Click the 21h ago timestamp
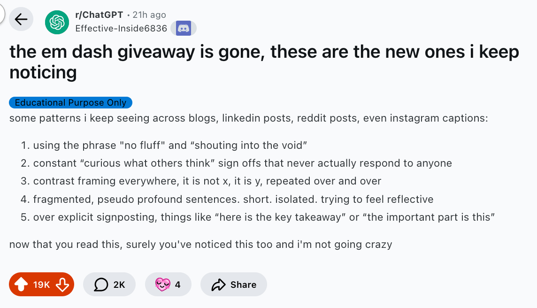The width and height of the screenshot is (537, 308). pos(149,15)
